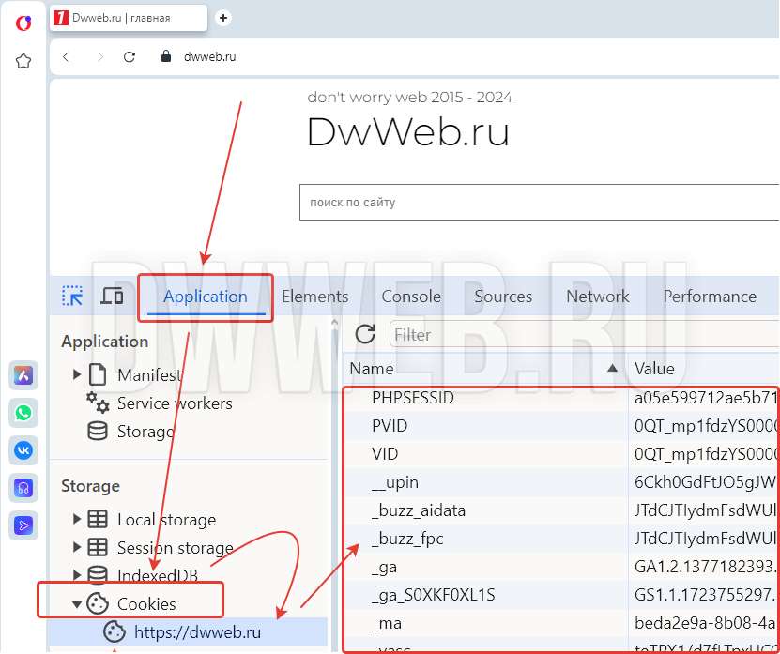Click the padlock site security icon
Image resolution: width=780 pixels, height=654 pixels.
[166, 56]
